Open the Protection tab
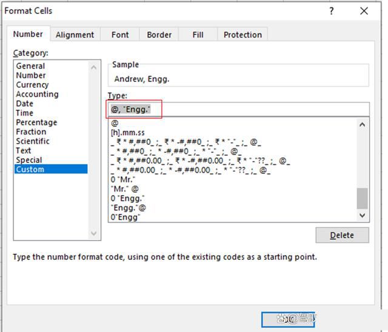 (x=242, y=35)
